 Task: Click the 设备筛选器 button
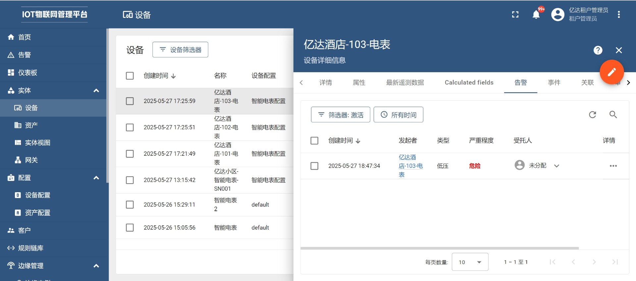click(180, 50)
